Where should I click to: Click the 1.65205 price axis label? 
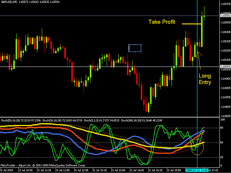tap(226, 51)
